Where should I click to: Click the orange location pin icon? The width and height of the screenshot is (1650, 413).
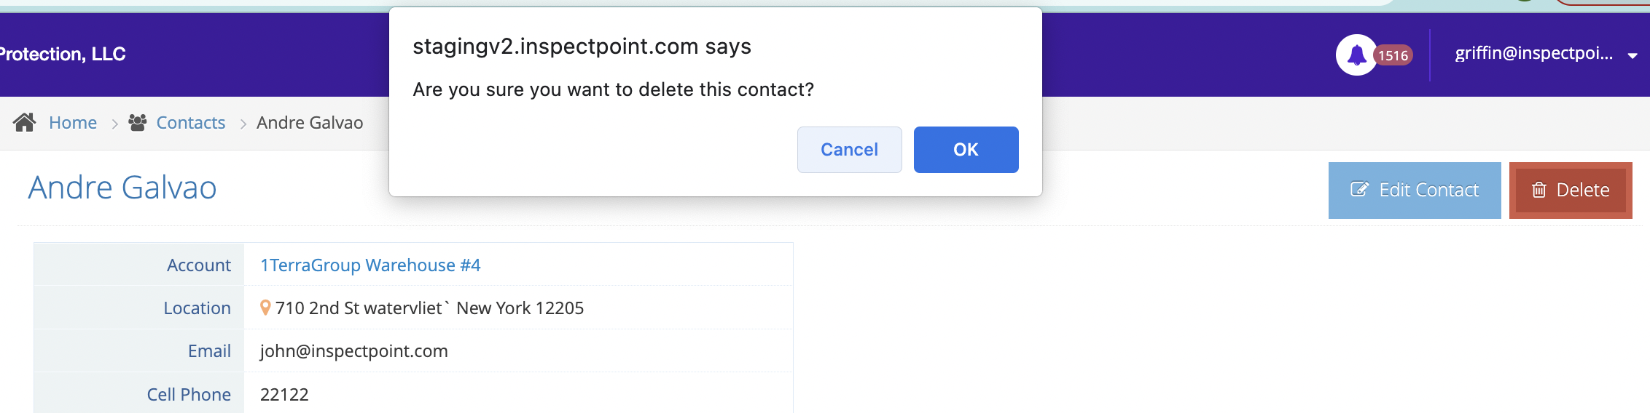tap(265, 308)
